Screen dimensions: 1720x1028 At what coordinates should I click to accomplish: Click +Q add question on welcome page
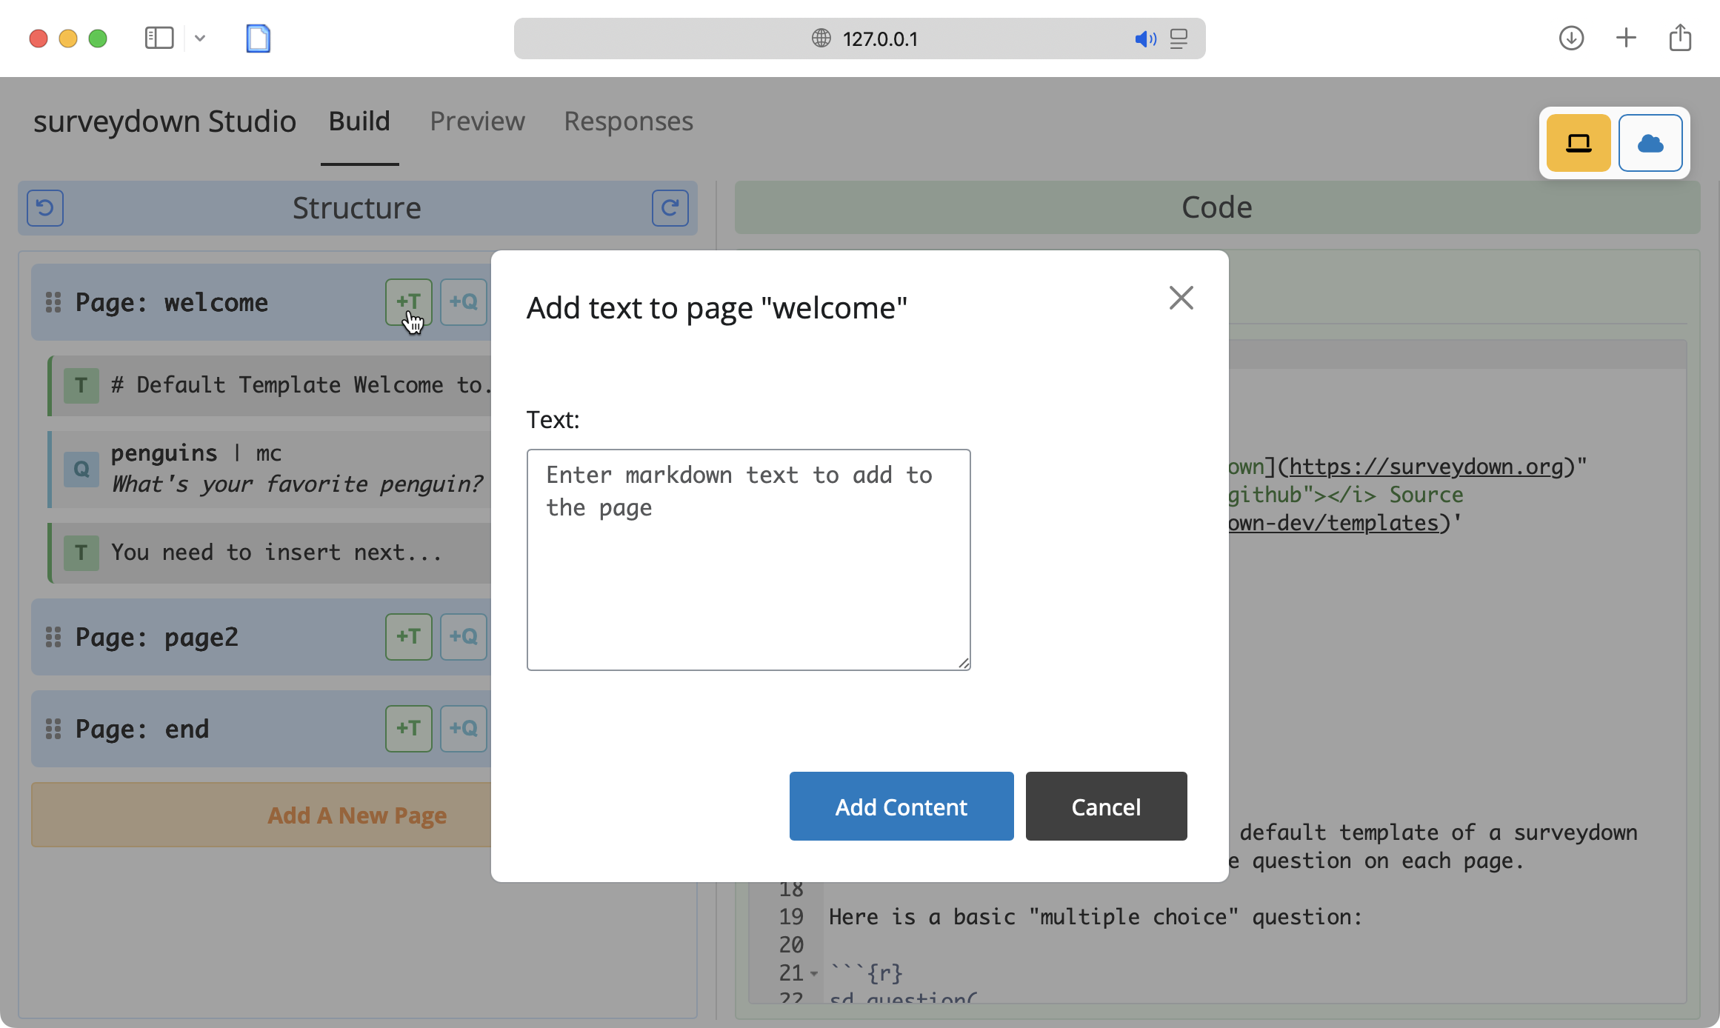click(464, 301)
